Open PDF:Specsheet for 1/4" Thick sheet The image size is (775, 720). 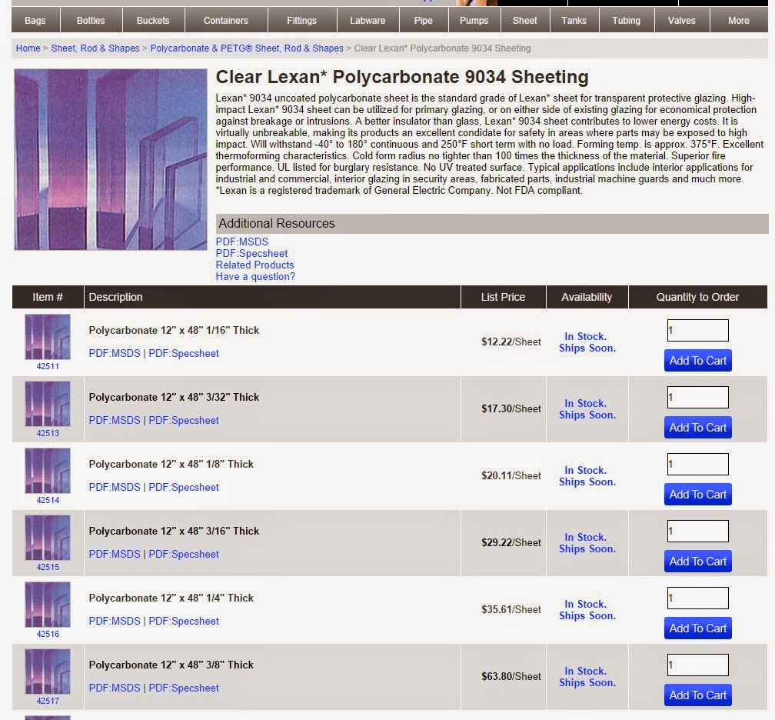pos(184,621)
